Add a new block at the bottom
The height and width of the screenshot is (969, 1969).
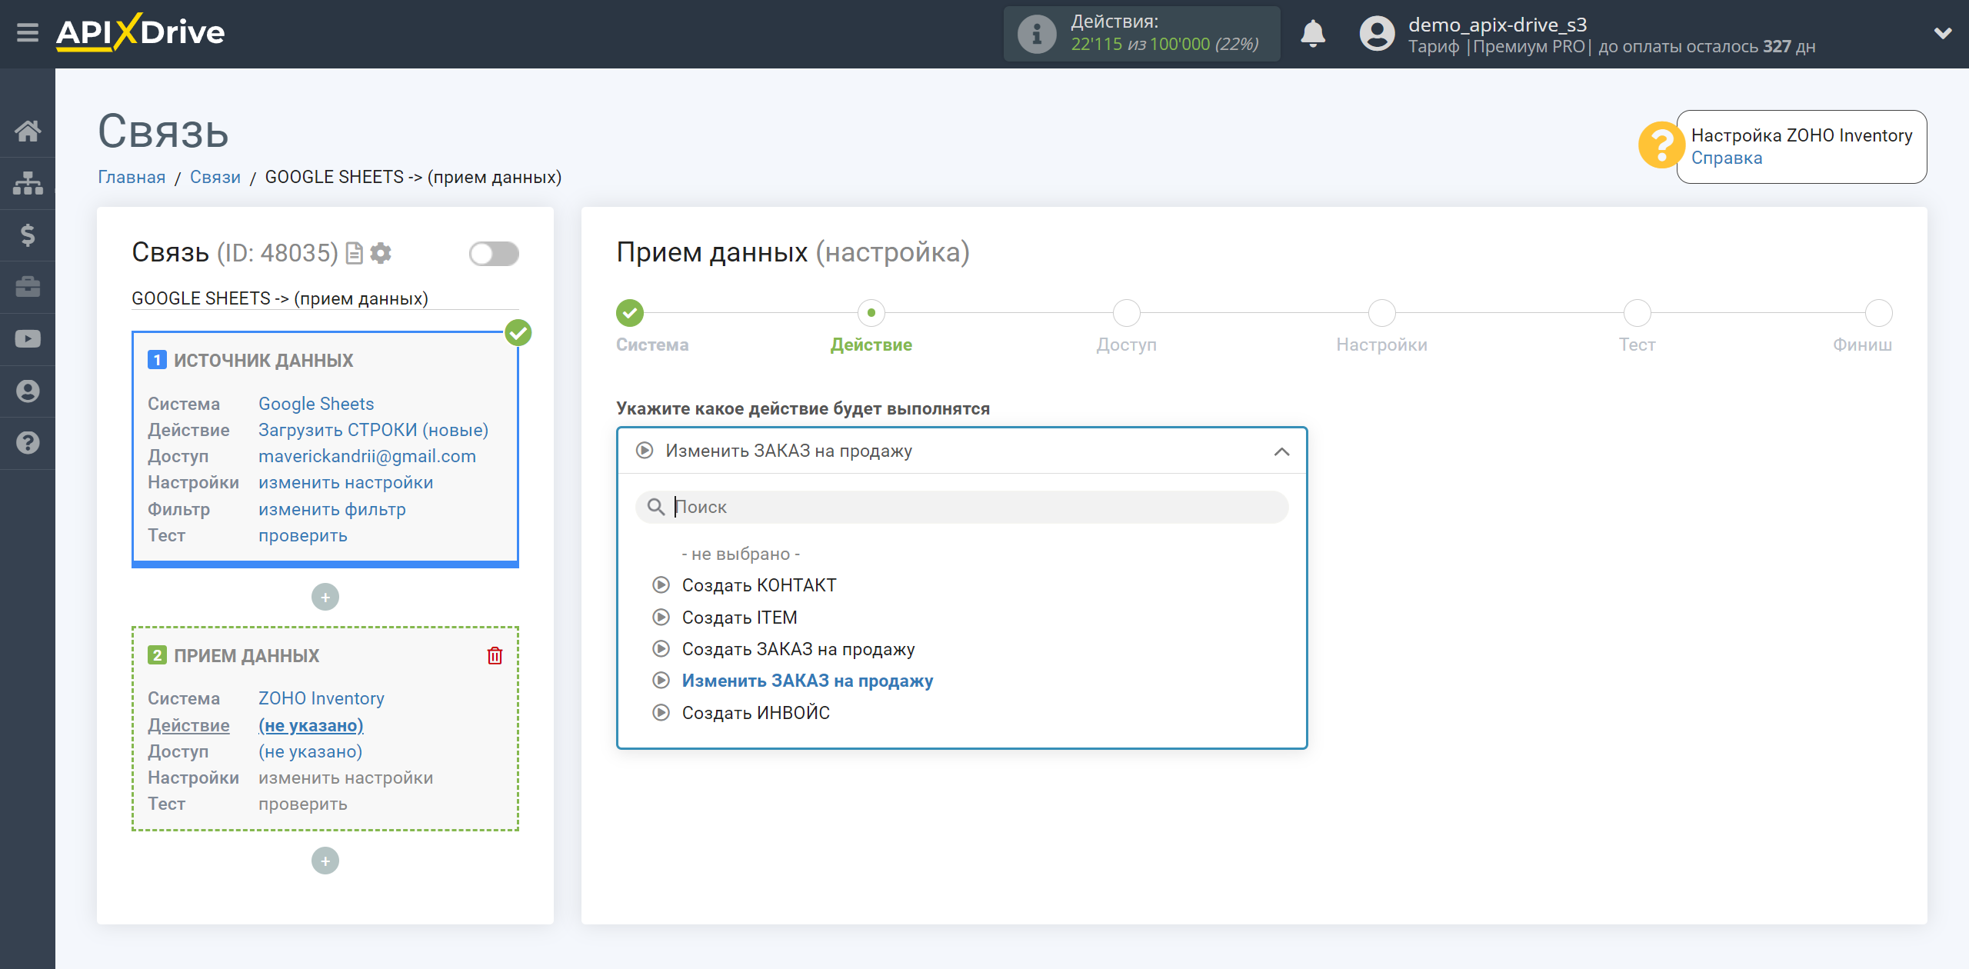click(x=325, y=861)
